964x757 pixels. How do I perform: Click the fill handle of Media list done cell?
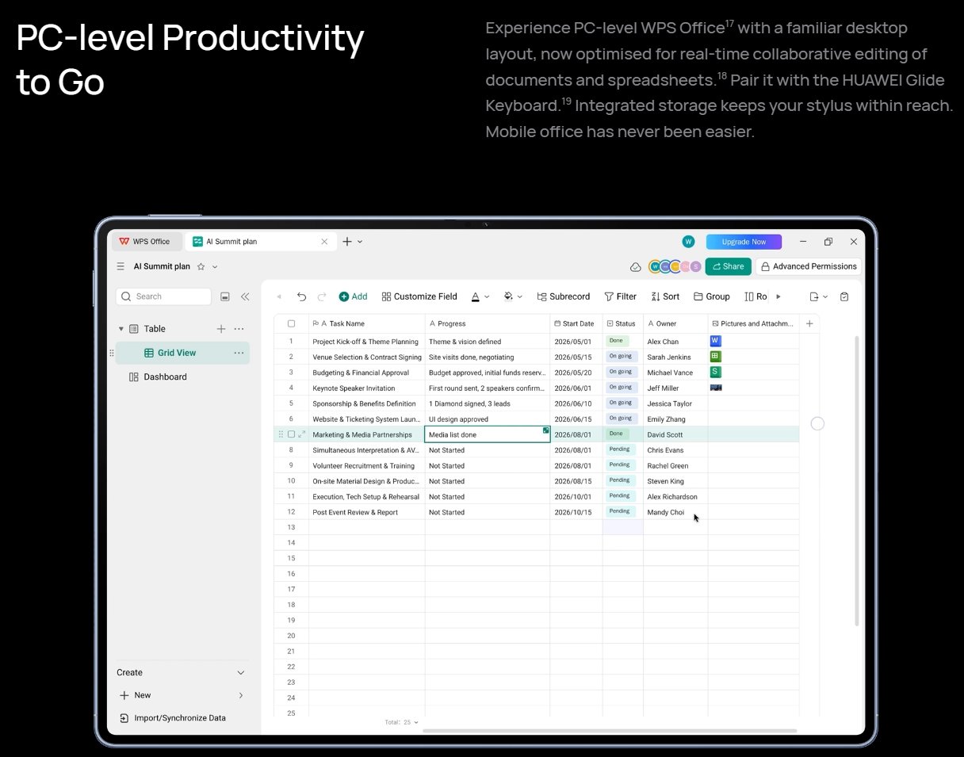point(546,430)
